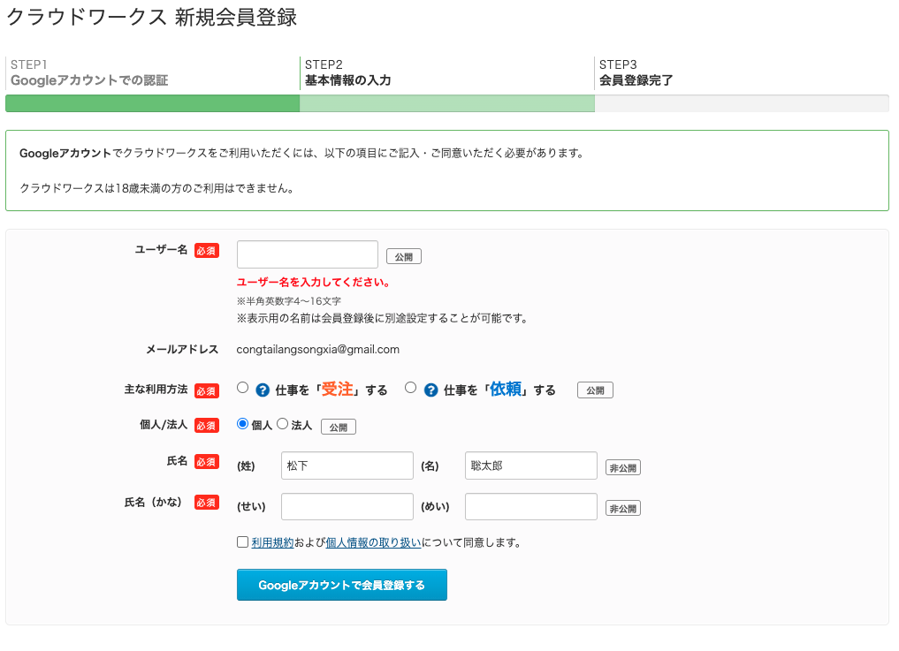Click page title クラウドワークス 新規会員登録
The image size is (899, 651).
151,17
